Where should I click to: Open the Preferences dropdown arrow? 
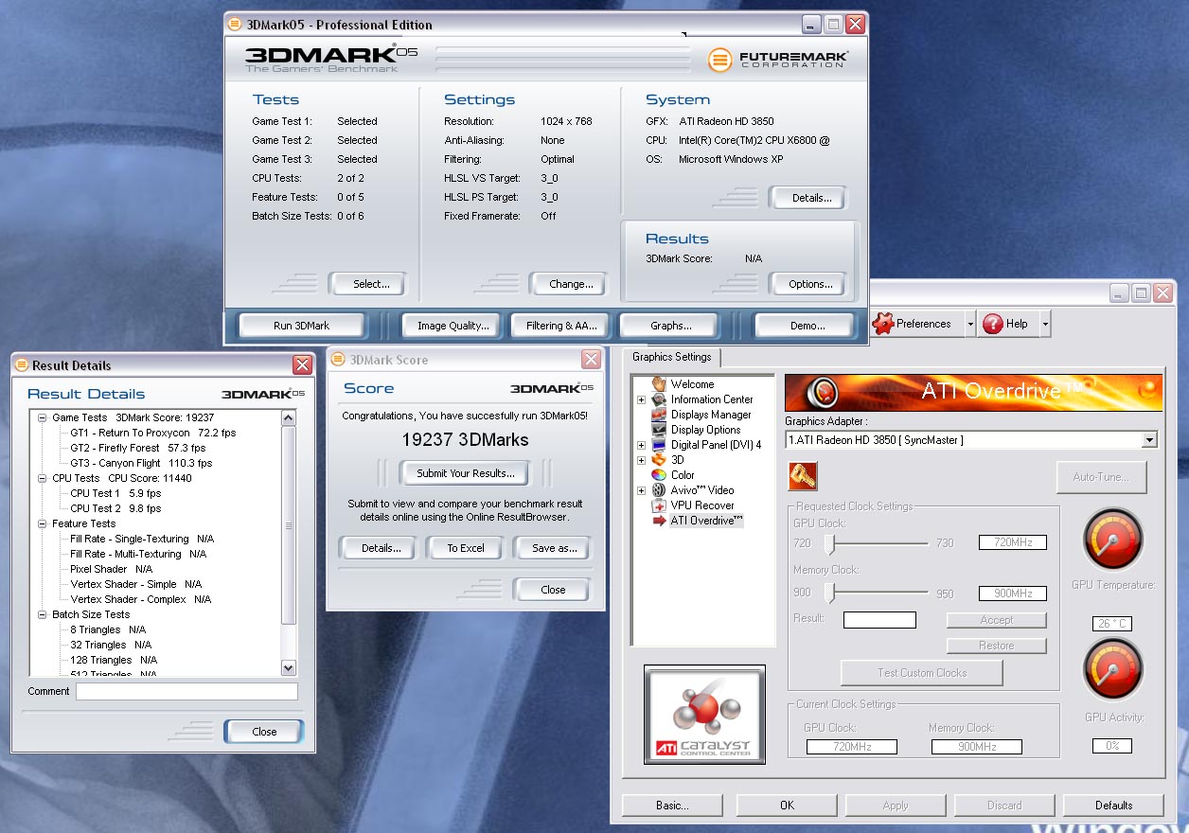click(x=969, y=324)
